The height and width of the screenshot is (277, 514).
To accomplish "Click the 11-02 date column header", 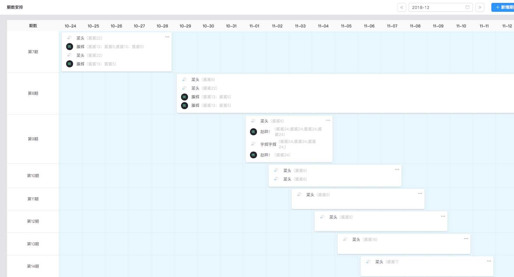I will 277,26.
